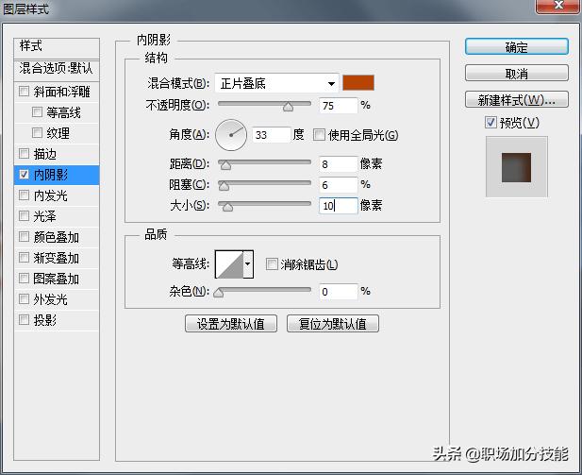Click the 角度 value field
Viewport: 582px width, 475px height.
tap(272, 134)
